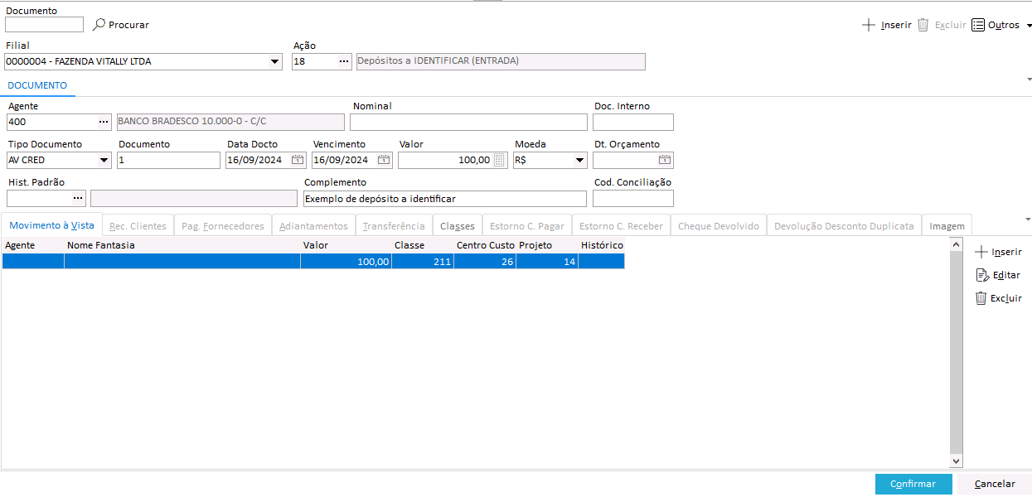Click the Nominal text field
1032x497 pixels.
468,122
